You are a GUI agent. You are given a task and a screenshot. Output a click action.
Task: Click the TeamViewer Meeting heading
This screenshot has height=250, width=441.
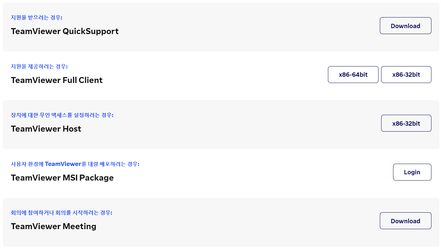pos(53,226)
